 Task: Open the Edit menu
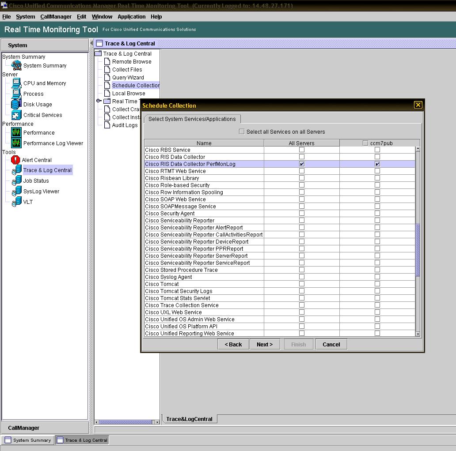(81, 17)
